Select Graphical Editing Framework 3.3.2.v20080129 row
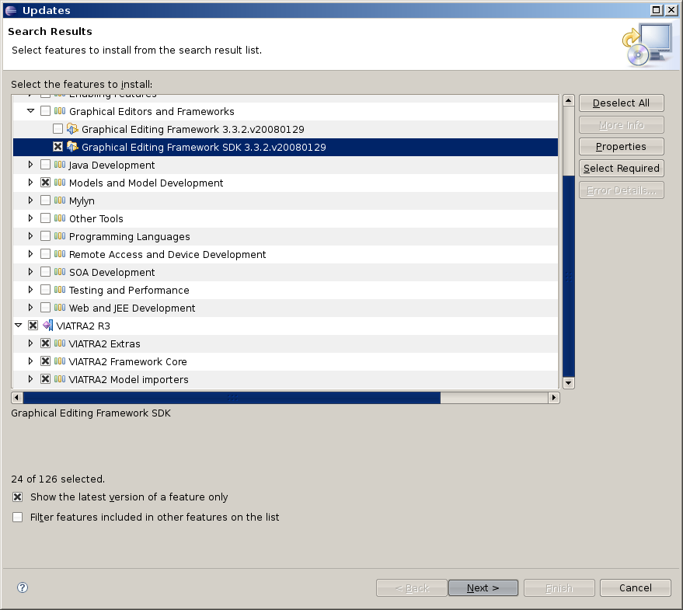Viewport: 683px width, 610px height. coord(285,129)
